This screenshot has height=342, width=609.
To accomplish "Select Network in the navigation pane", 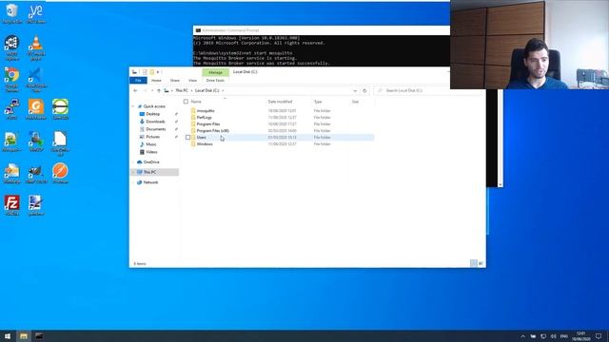I will click(150, 182).
